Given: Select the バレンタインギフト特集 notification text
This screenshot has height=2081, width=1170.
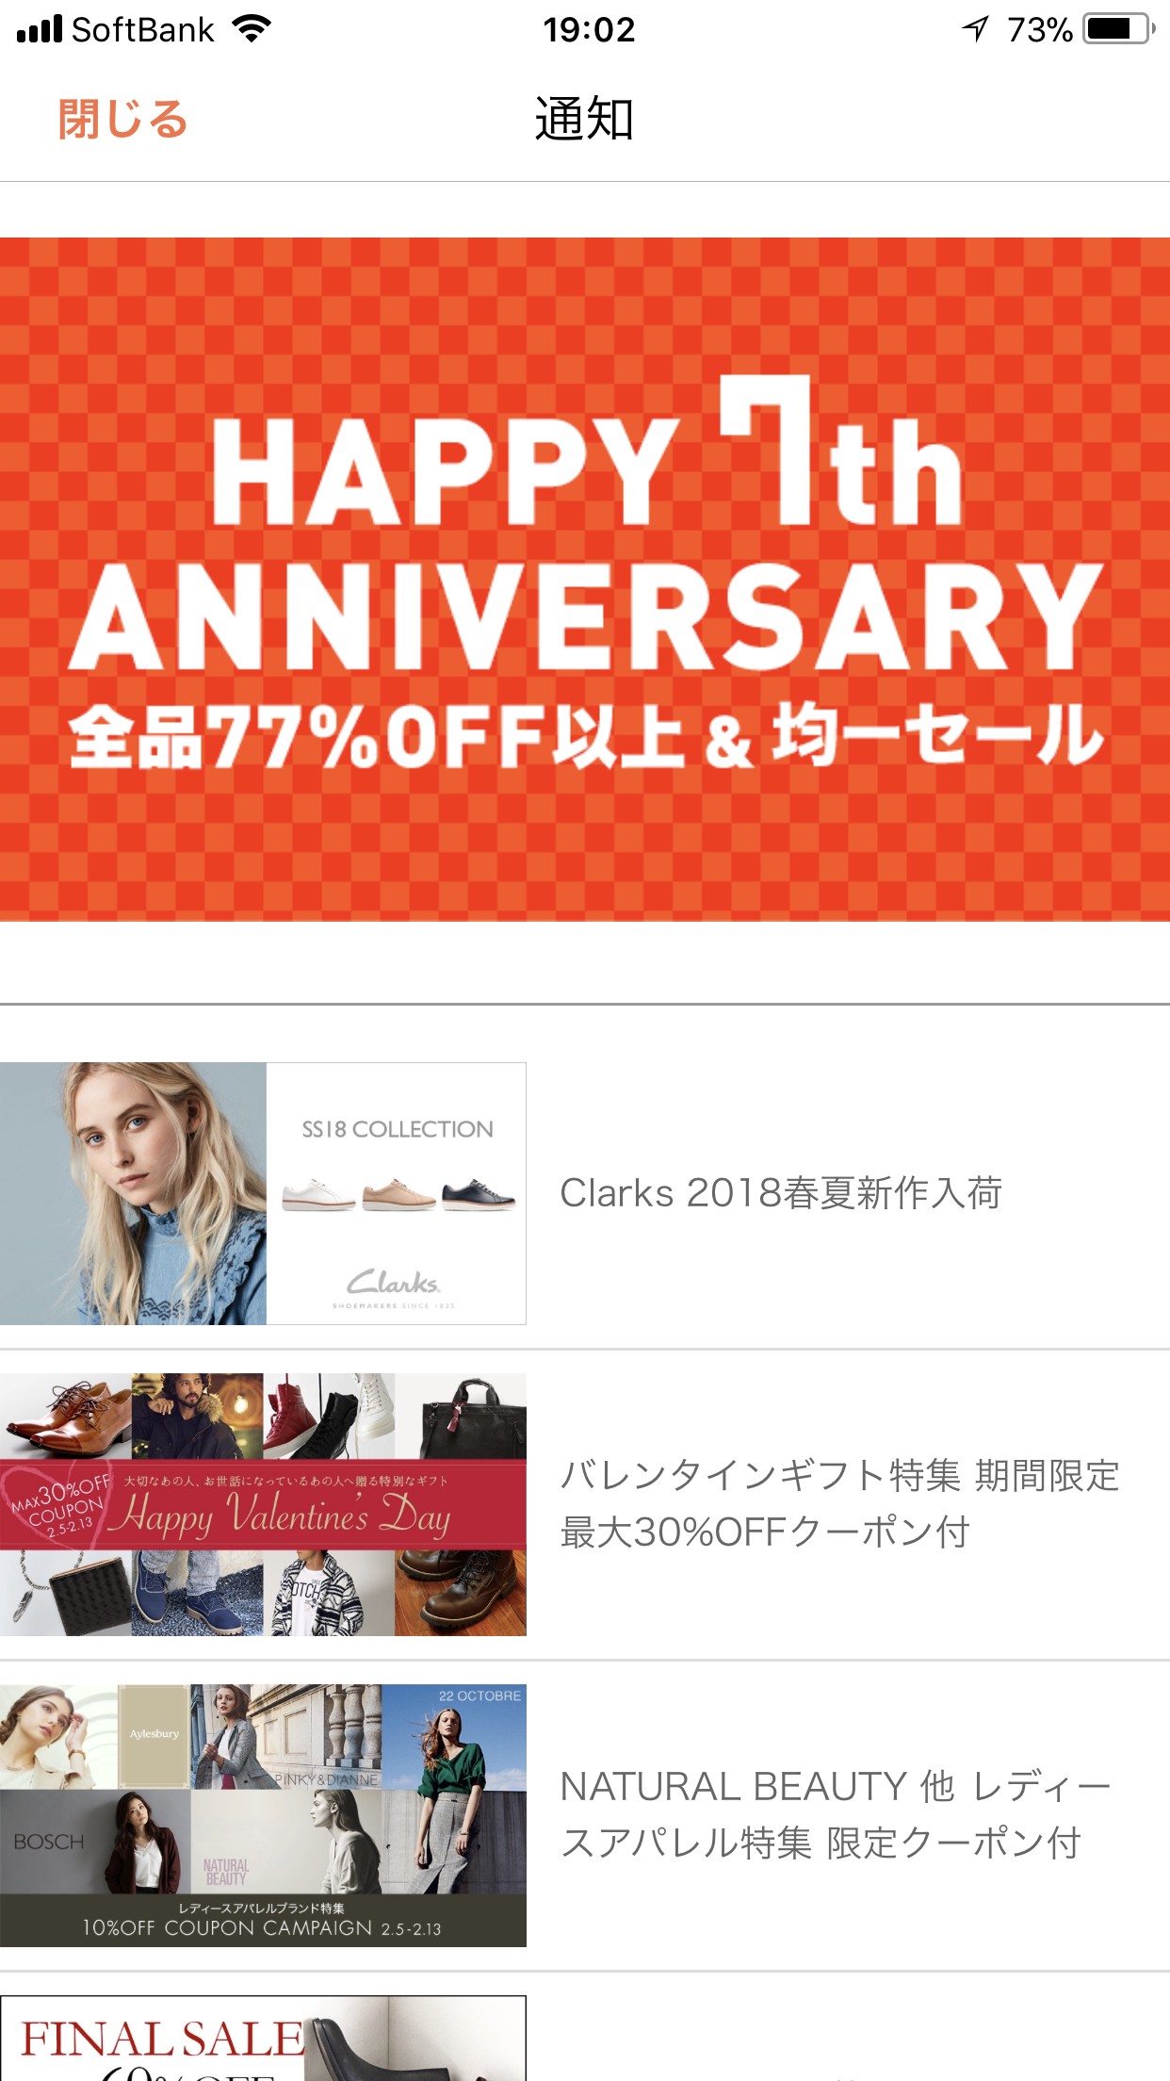Looking at the screenshot, I should [839, 1504].
